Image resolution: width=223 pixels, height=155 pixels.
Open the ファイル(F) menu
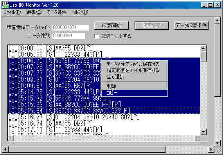pyautogui.click(x=12, y=12)
